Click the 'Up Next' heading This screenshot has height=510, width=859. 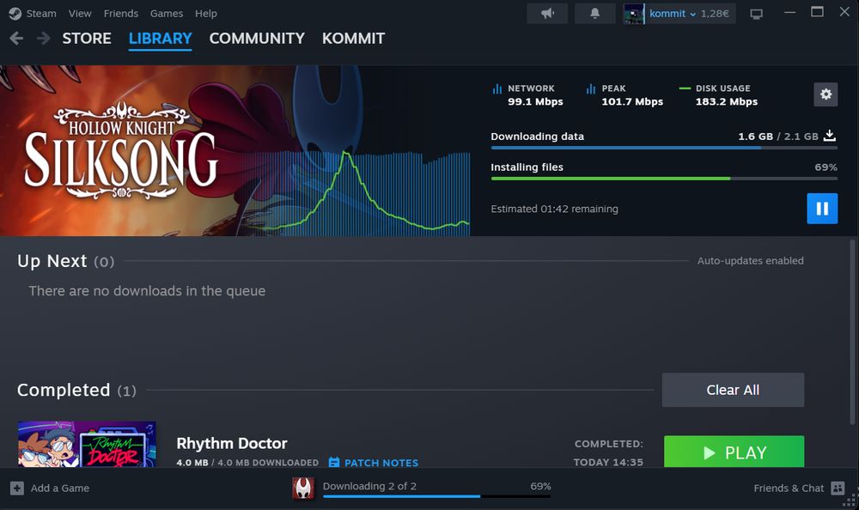[52, 261]
